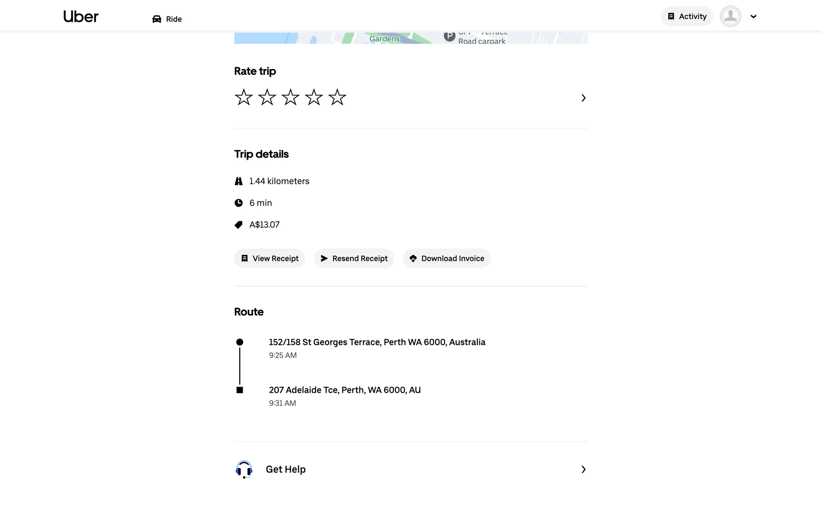Give five stars with last star
Screen dimensions: 822x514
tap(337, 97)
